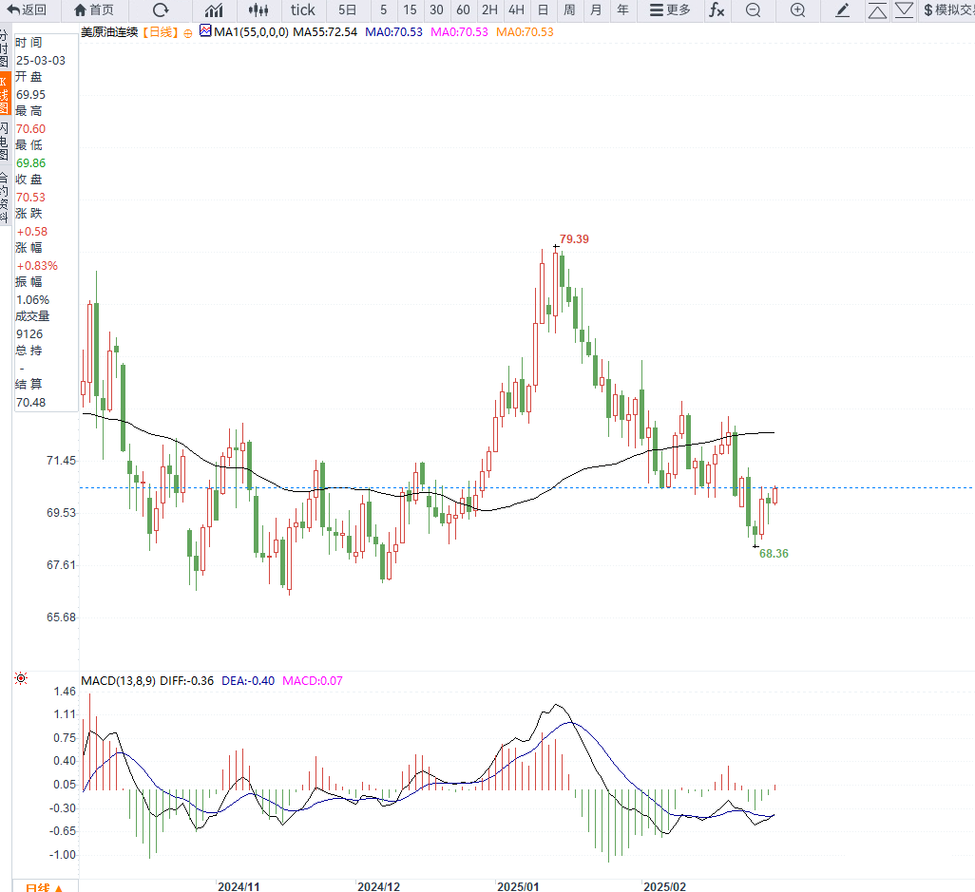
Task: Click the upward triangle arrow icon
Action: [877, 10]
